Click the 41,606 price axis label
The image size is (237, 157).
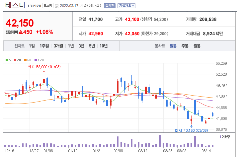coord(221,118)
